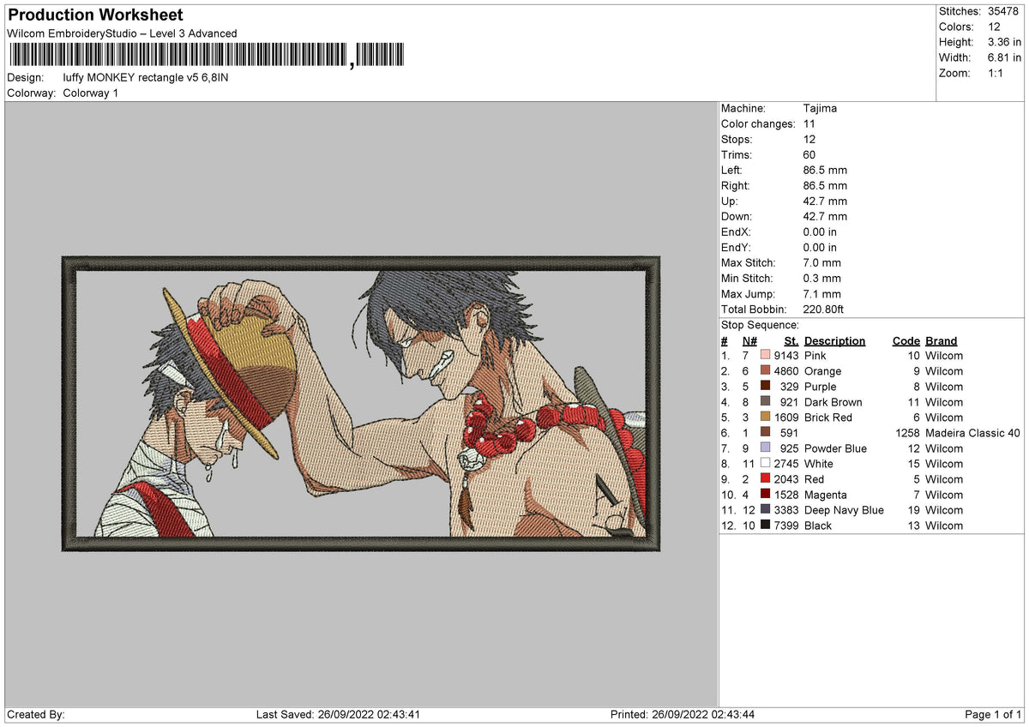Select the Madeira Classic 40 brand text
Screen dimensions: 1029x727
[x=972, y=433]
